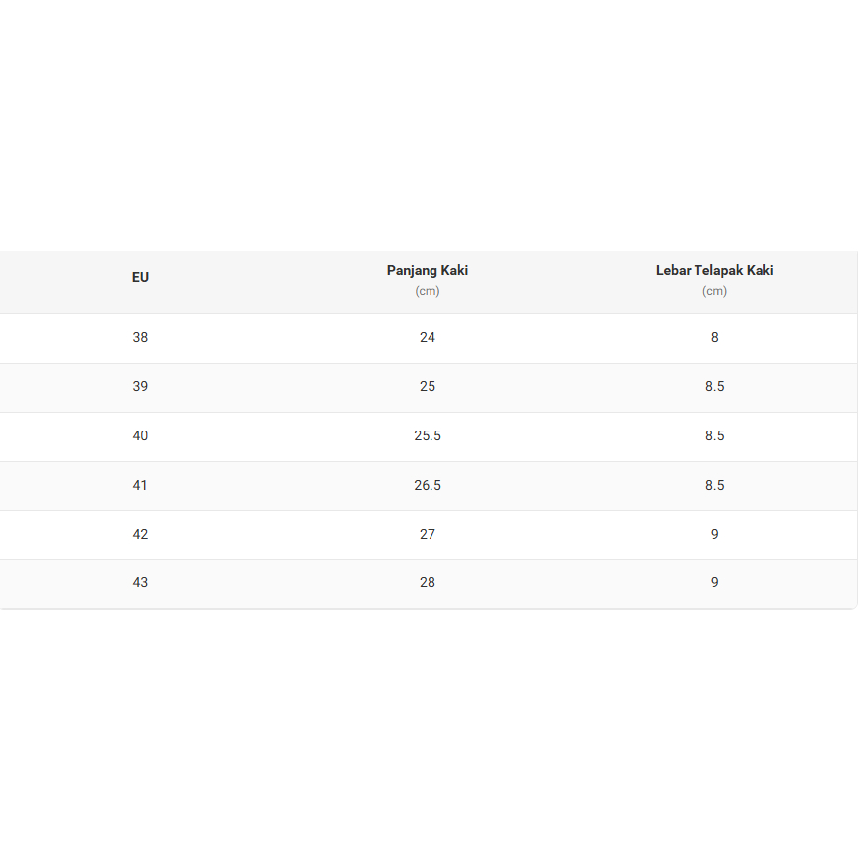Viewport: 862px width, 862px height.
Task: Select EU size 38 cell
Action: click(140, 338)
